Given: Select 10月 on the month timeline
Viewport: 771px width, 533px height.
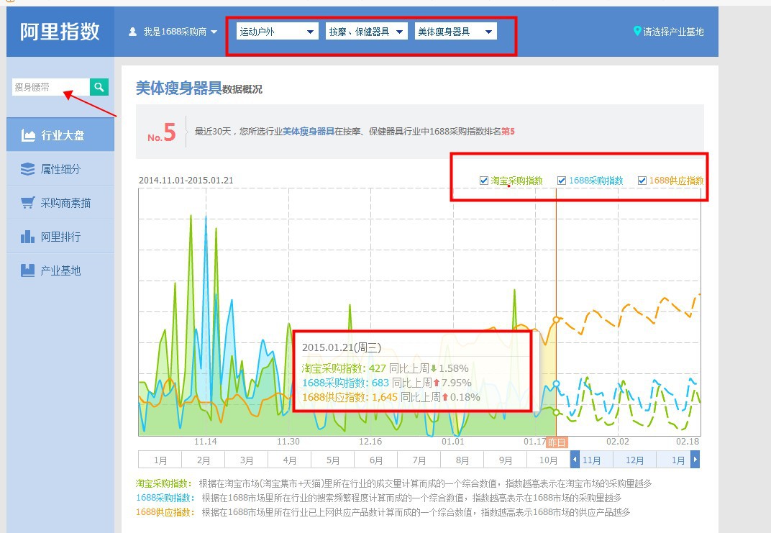Looking at the screenshot, I should pyautogui.click(x=548, y=460).
